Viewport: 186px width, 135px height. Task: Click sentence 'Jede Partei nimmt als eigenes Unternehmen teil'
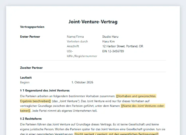pyautogui.click(x=64, y=111)
